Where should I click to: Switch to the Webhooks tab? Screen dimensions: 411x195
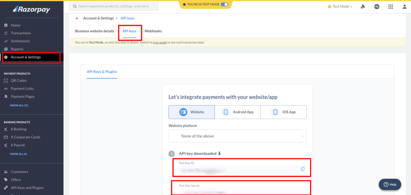[153, 31]
